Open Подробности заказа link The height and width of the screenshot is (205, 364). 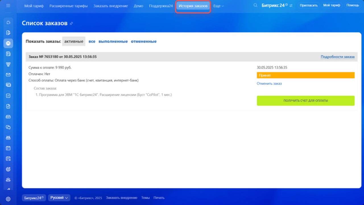pyautogui.click(x=338, y=57)
